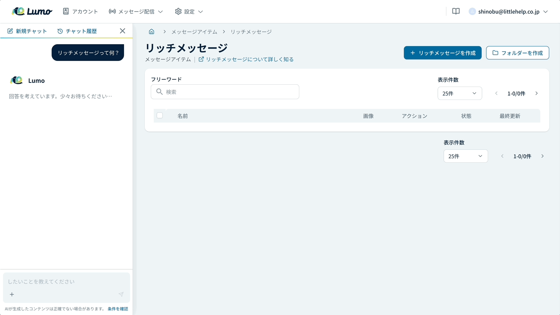The image size is (560, 315).
Task: Click the リッチメッセージを作成 button
Action: [x=443, y=53]
